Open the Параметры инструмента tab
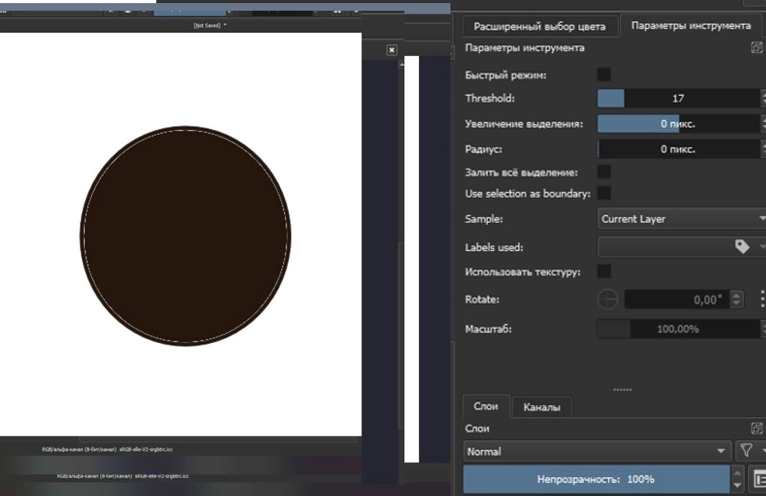This screenshot has width=766, height=496. 691,25
